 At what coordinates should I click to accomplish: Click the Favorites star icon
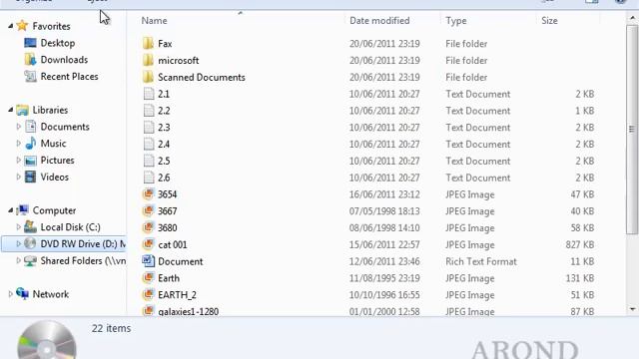pyautogui.click(x=22, y=26)
